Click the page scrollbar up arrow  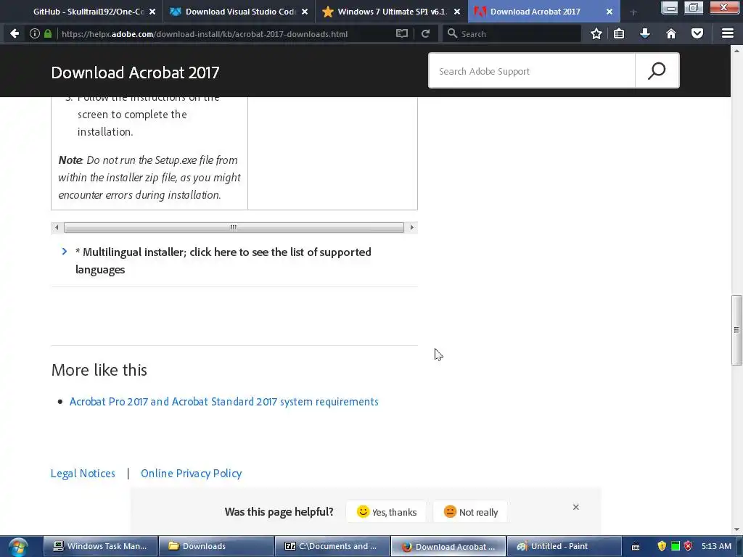click(736, 50)
